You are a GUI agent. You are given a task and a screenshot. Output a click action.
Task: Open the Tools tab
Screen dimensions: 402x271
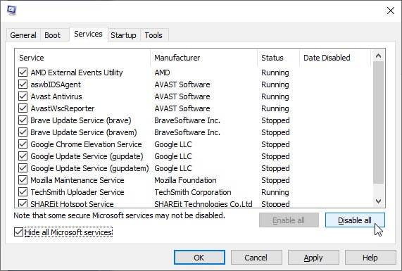point(153,35)
